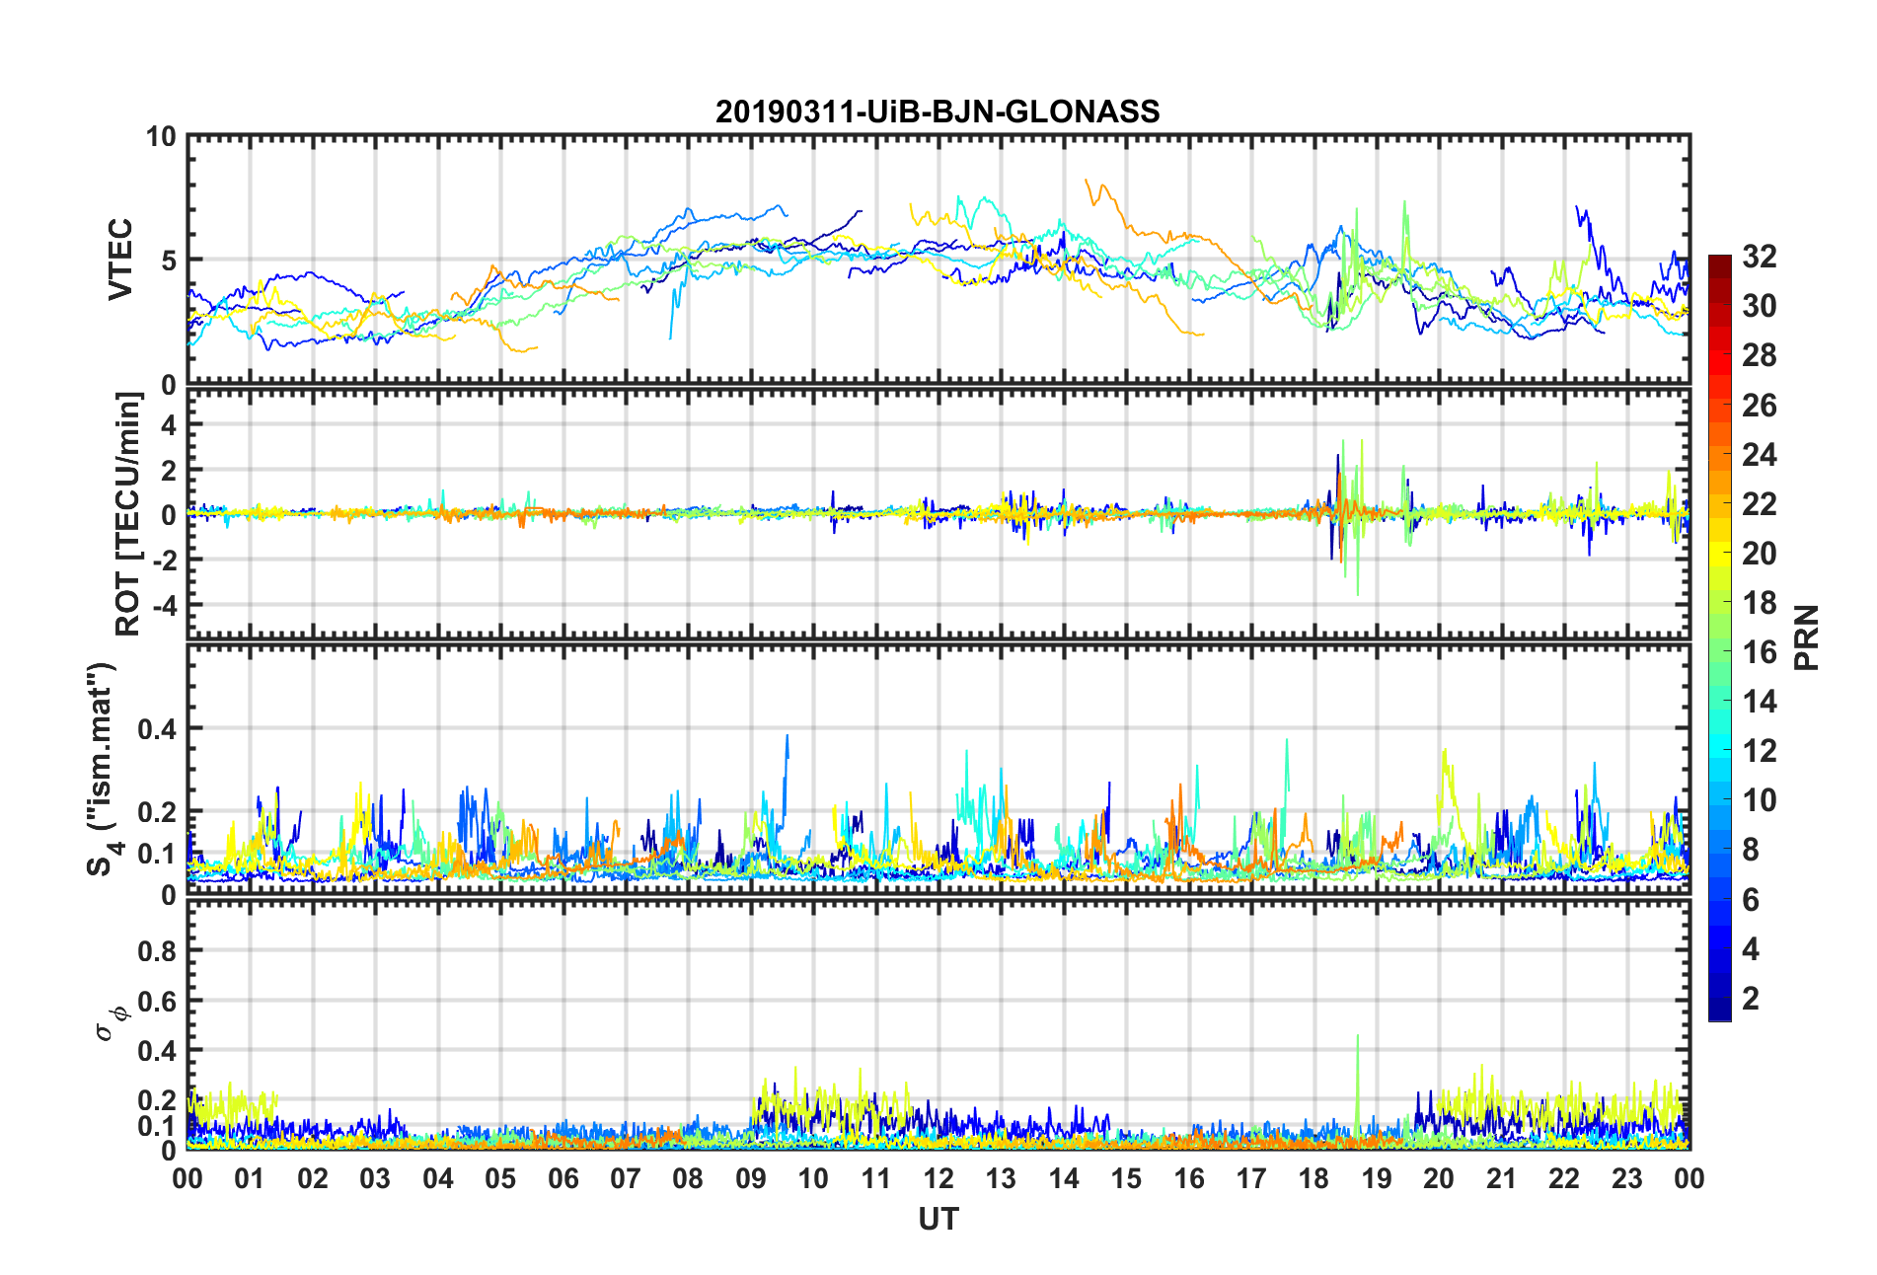This screenshot has width=1877, height=1275.
Task: Click x-axis tick label 18
Action: pyautogui.click(x=1314, y=1178)
